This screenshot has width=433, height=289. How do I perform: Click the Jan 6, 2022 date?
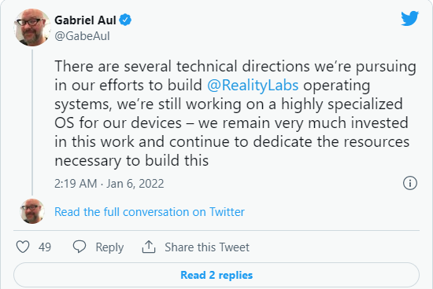pos(135,184)
